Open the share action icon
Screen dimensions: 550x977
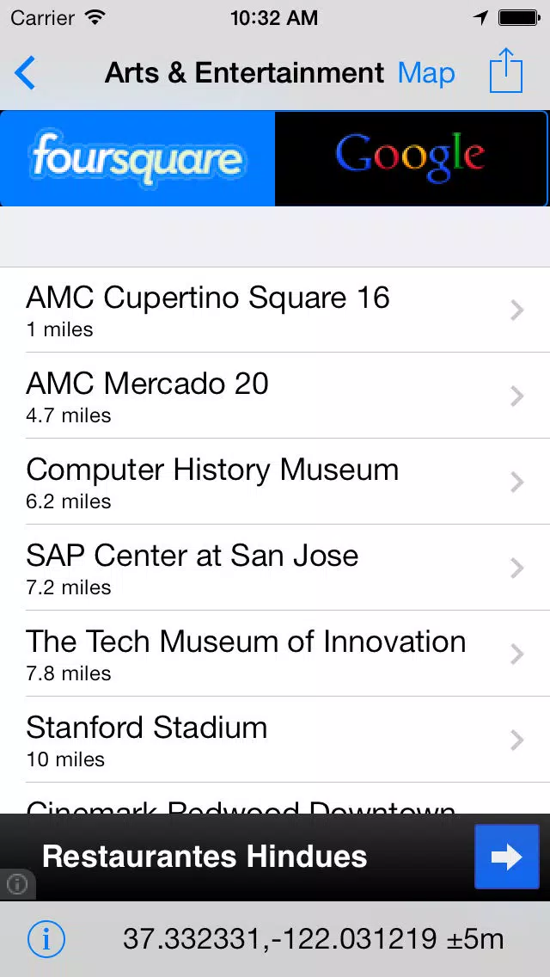click(506, 71)
